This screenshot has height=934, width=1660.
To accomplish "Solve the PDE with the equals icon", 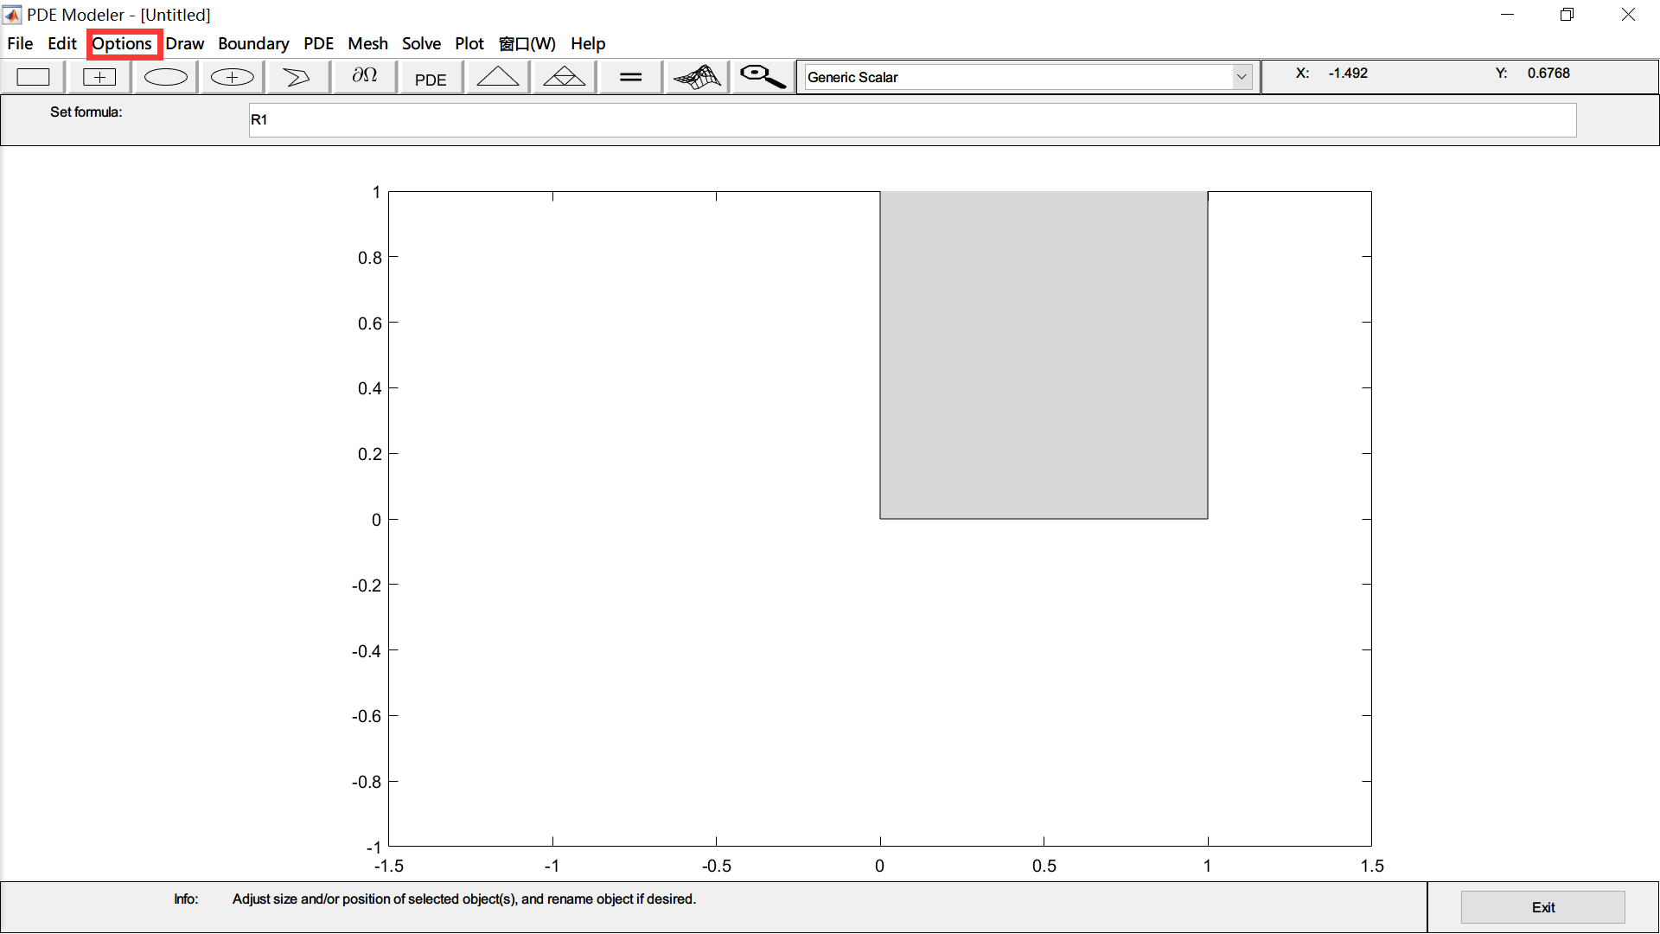I will click(629, 76).
